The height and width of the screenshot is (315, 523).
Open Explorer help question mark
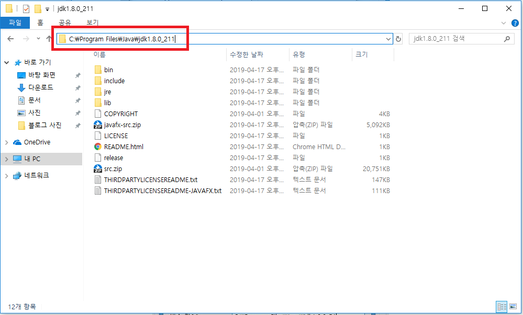coord(515,23)
